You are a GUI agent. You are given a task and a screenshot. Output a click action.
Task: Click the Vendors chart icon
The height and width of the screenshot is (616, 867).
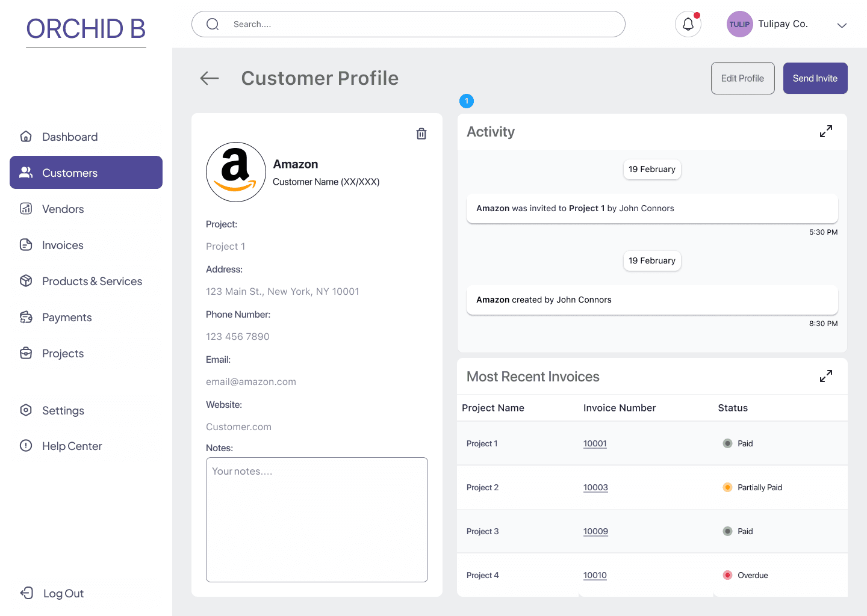pyautogui.click(x=26, y=209)
